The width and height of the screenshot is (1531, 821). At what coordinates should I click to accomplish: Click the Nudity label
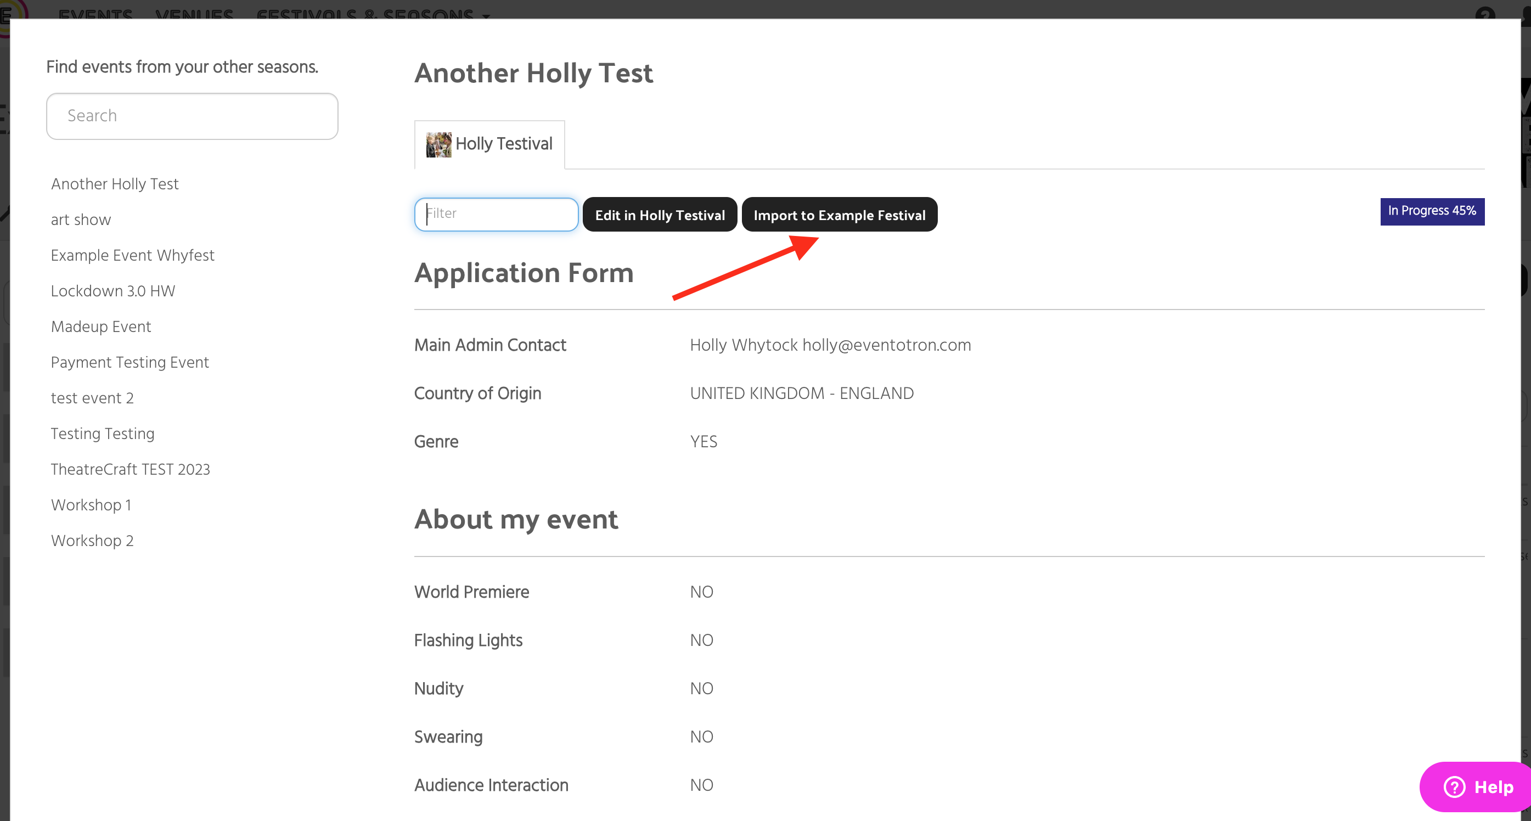click(x=438, y=688)
